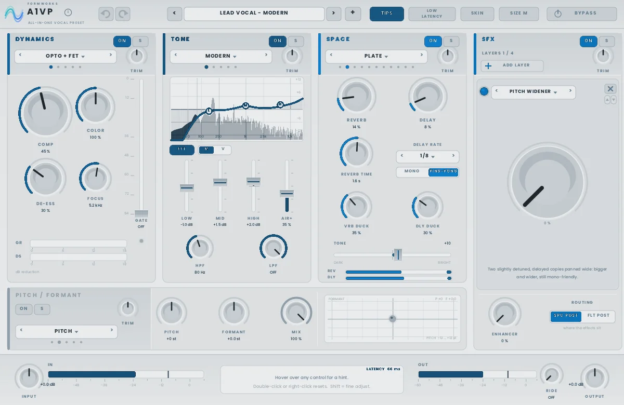Screen dimensions: 624x405
Task: Toggle the Bypass power button
Action: 582,14
